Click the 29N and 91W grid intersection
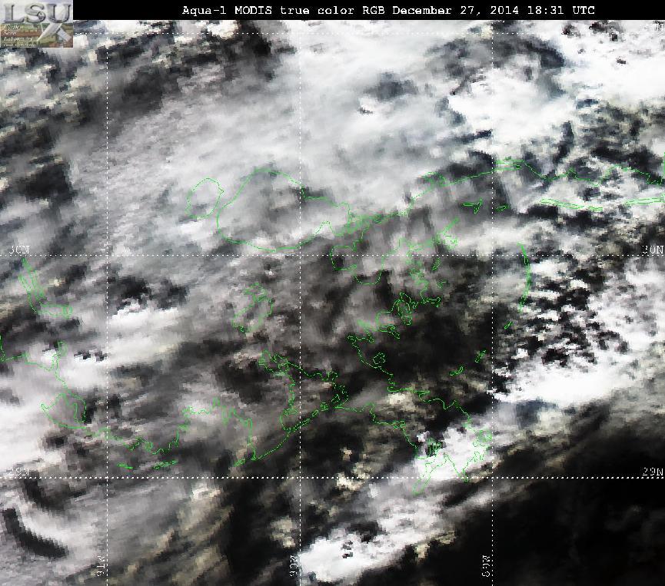The image size is (665, 586). tap(108, 478)
